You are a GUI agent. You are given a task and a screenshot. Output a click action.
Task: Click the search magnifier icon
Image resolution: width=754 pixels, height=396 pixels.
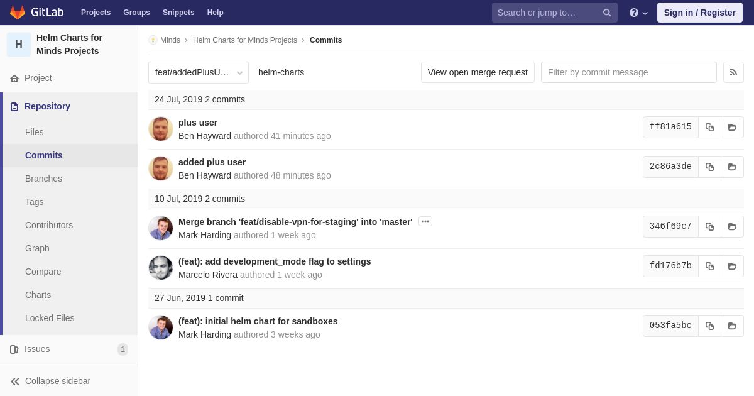(607, 13)
